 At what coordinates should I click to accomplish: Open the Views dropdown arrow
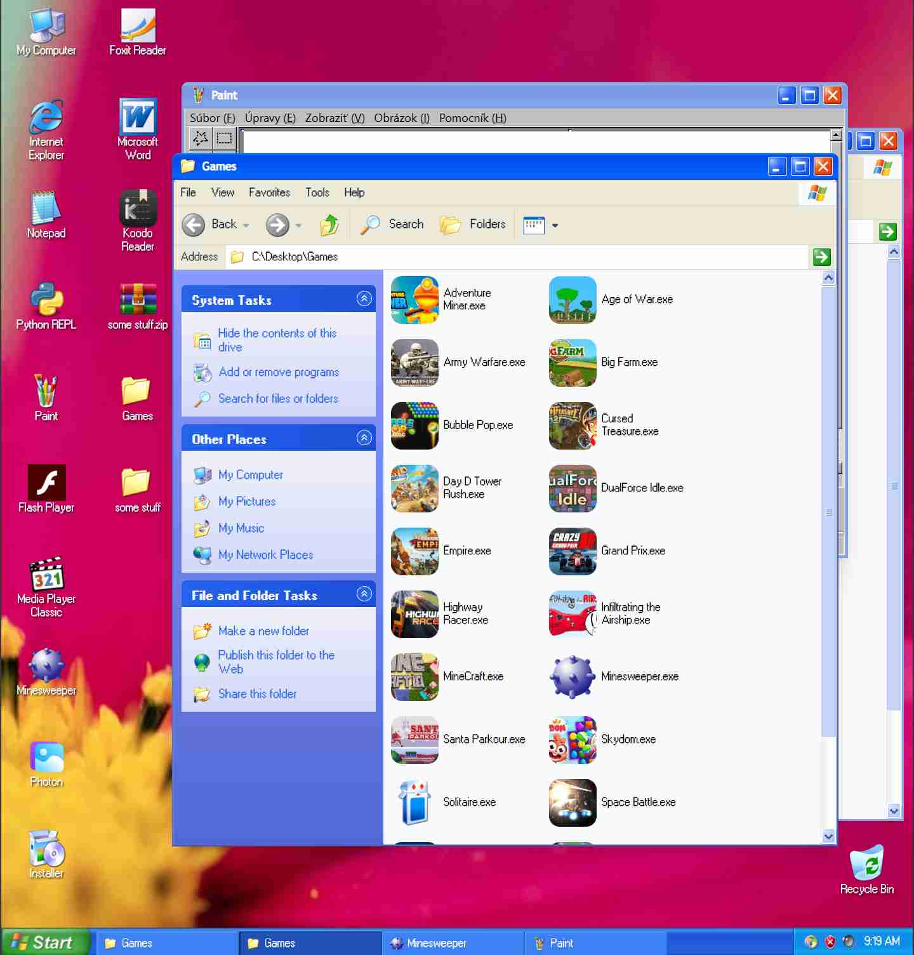click(555, 225)
